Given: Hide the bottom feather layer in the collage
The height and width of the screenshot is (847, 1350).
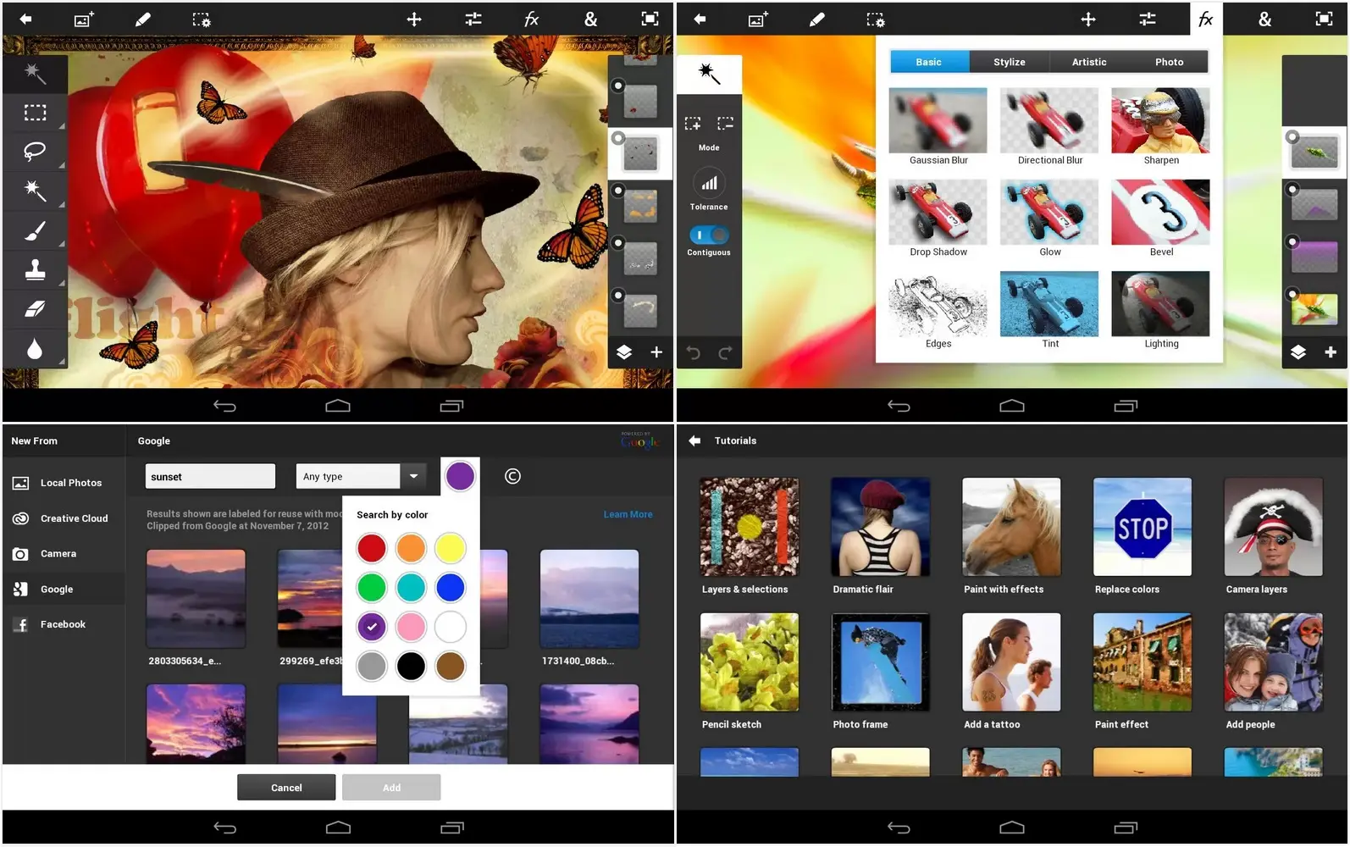Looking at the screenshot, I should pyautogui.click(x=618, y=296).
